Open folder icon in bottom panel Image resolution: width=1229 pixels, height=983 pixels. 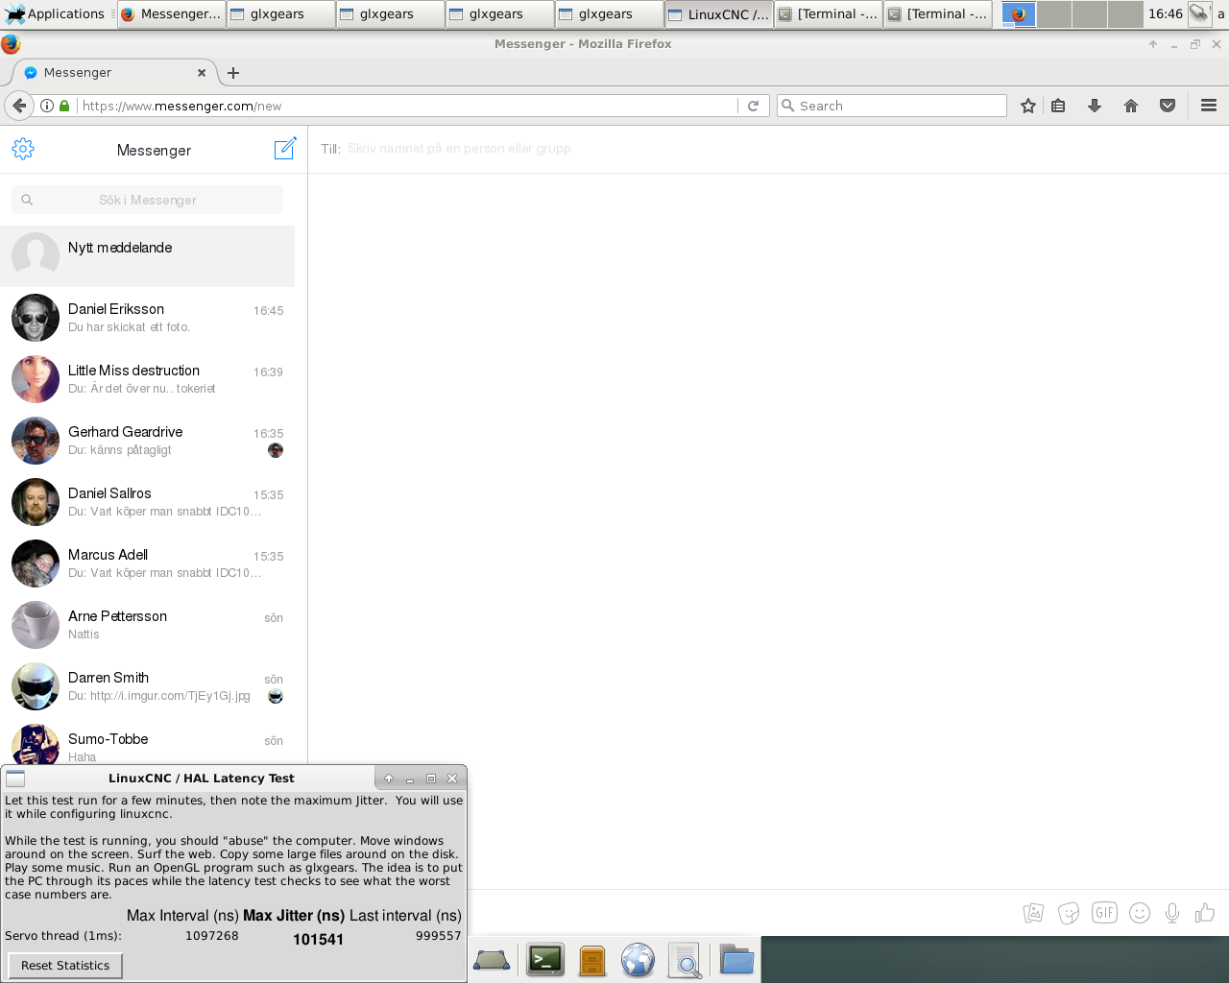coord(736,960)
